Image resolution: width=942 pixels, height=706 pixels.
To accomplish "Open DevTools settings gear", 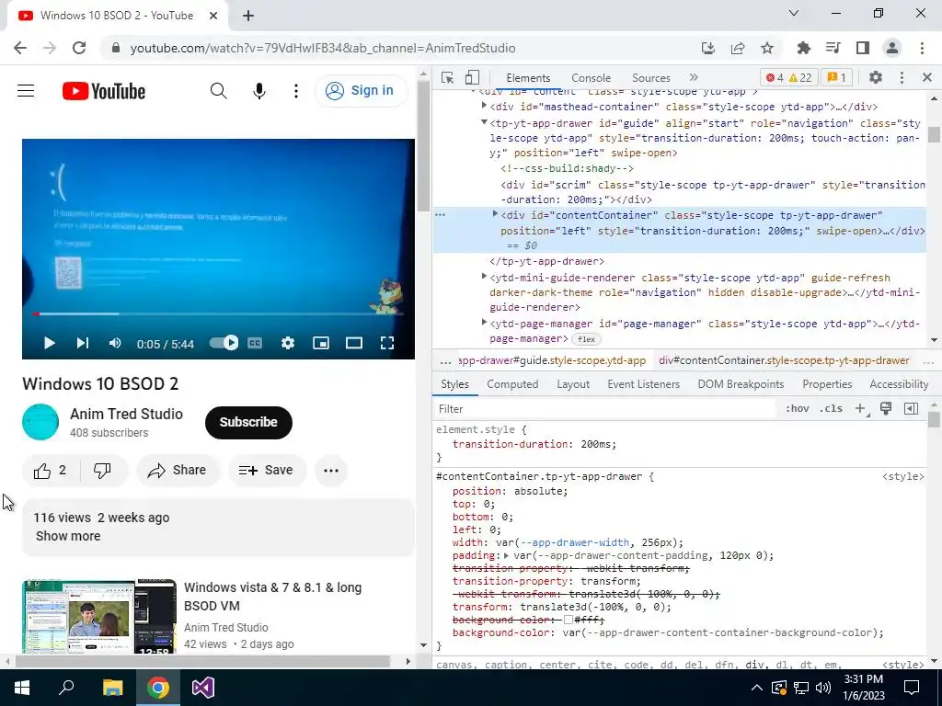I will point(876,77).
